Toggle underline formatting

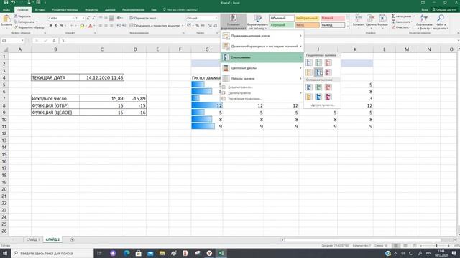(x=61, y=26)
